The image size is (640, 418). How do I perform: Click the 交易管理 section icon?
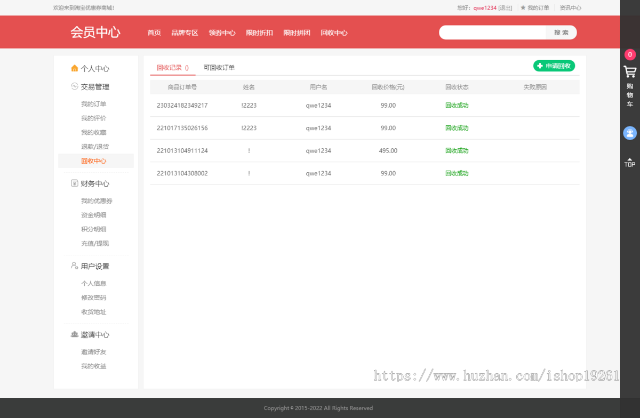(75, 86)
